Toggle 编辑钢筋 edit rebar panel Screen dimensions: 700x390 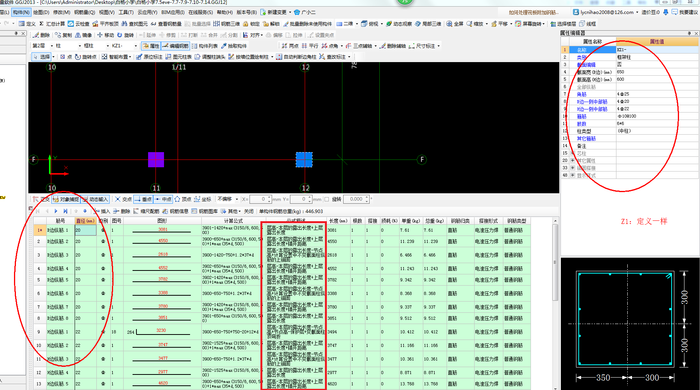coord(175,46)
